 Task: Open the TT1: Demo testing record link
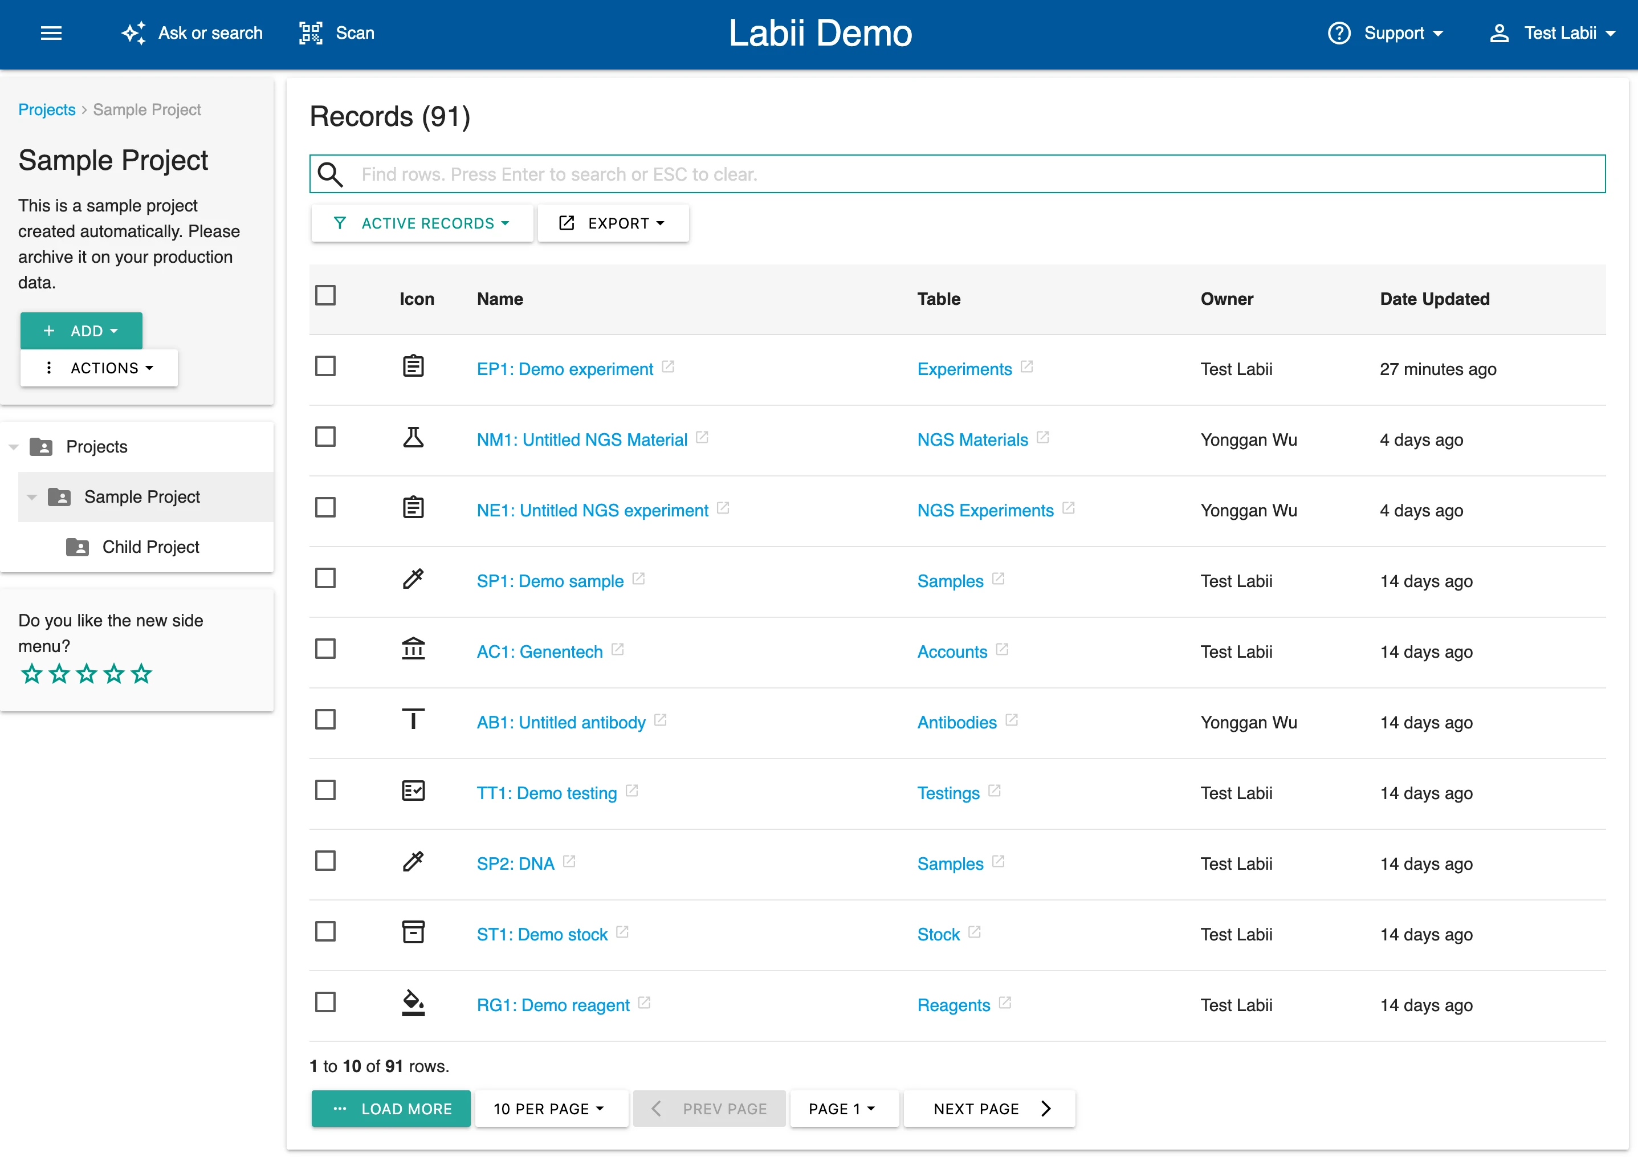point(547,793)
